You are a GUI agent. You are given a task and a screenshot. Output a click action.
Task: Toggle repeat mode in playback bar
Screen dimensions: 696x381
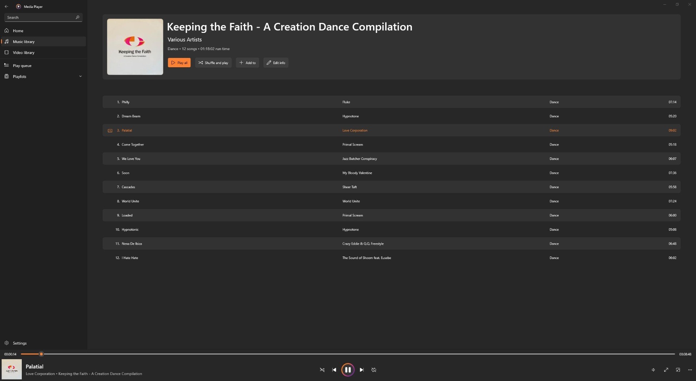tap(374, 370)
